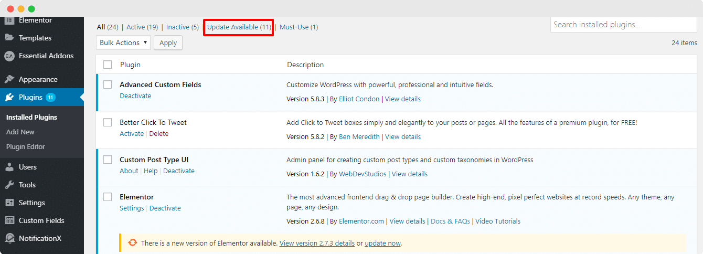Open Elementor plugin Settings link
Image resolution: width=703 pixels, height=254 pixels.
click(132, 208)
